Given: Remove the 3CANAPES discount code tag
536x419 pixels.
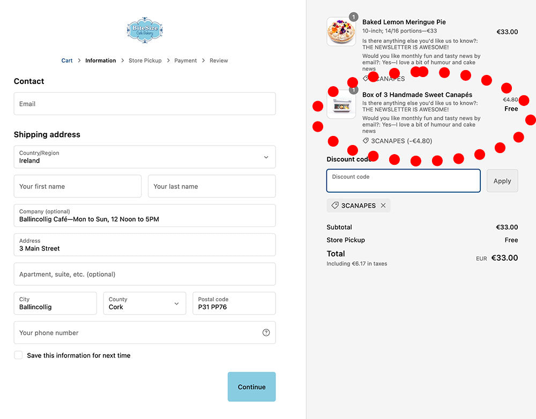Looking at the screenshot, I should point(383,205).
